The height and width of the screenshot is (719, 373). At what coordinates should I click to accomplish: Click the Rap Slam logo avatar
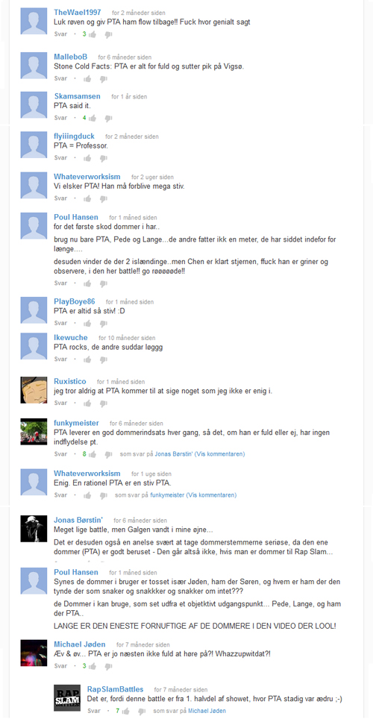(67, 698)
